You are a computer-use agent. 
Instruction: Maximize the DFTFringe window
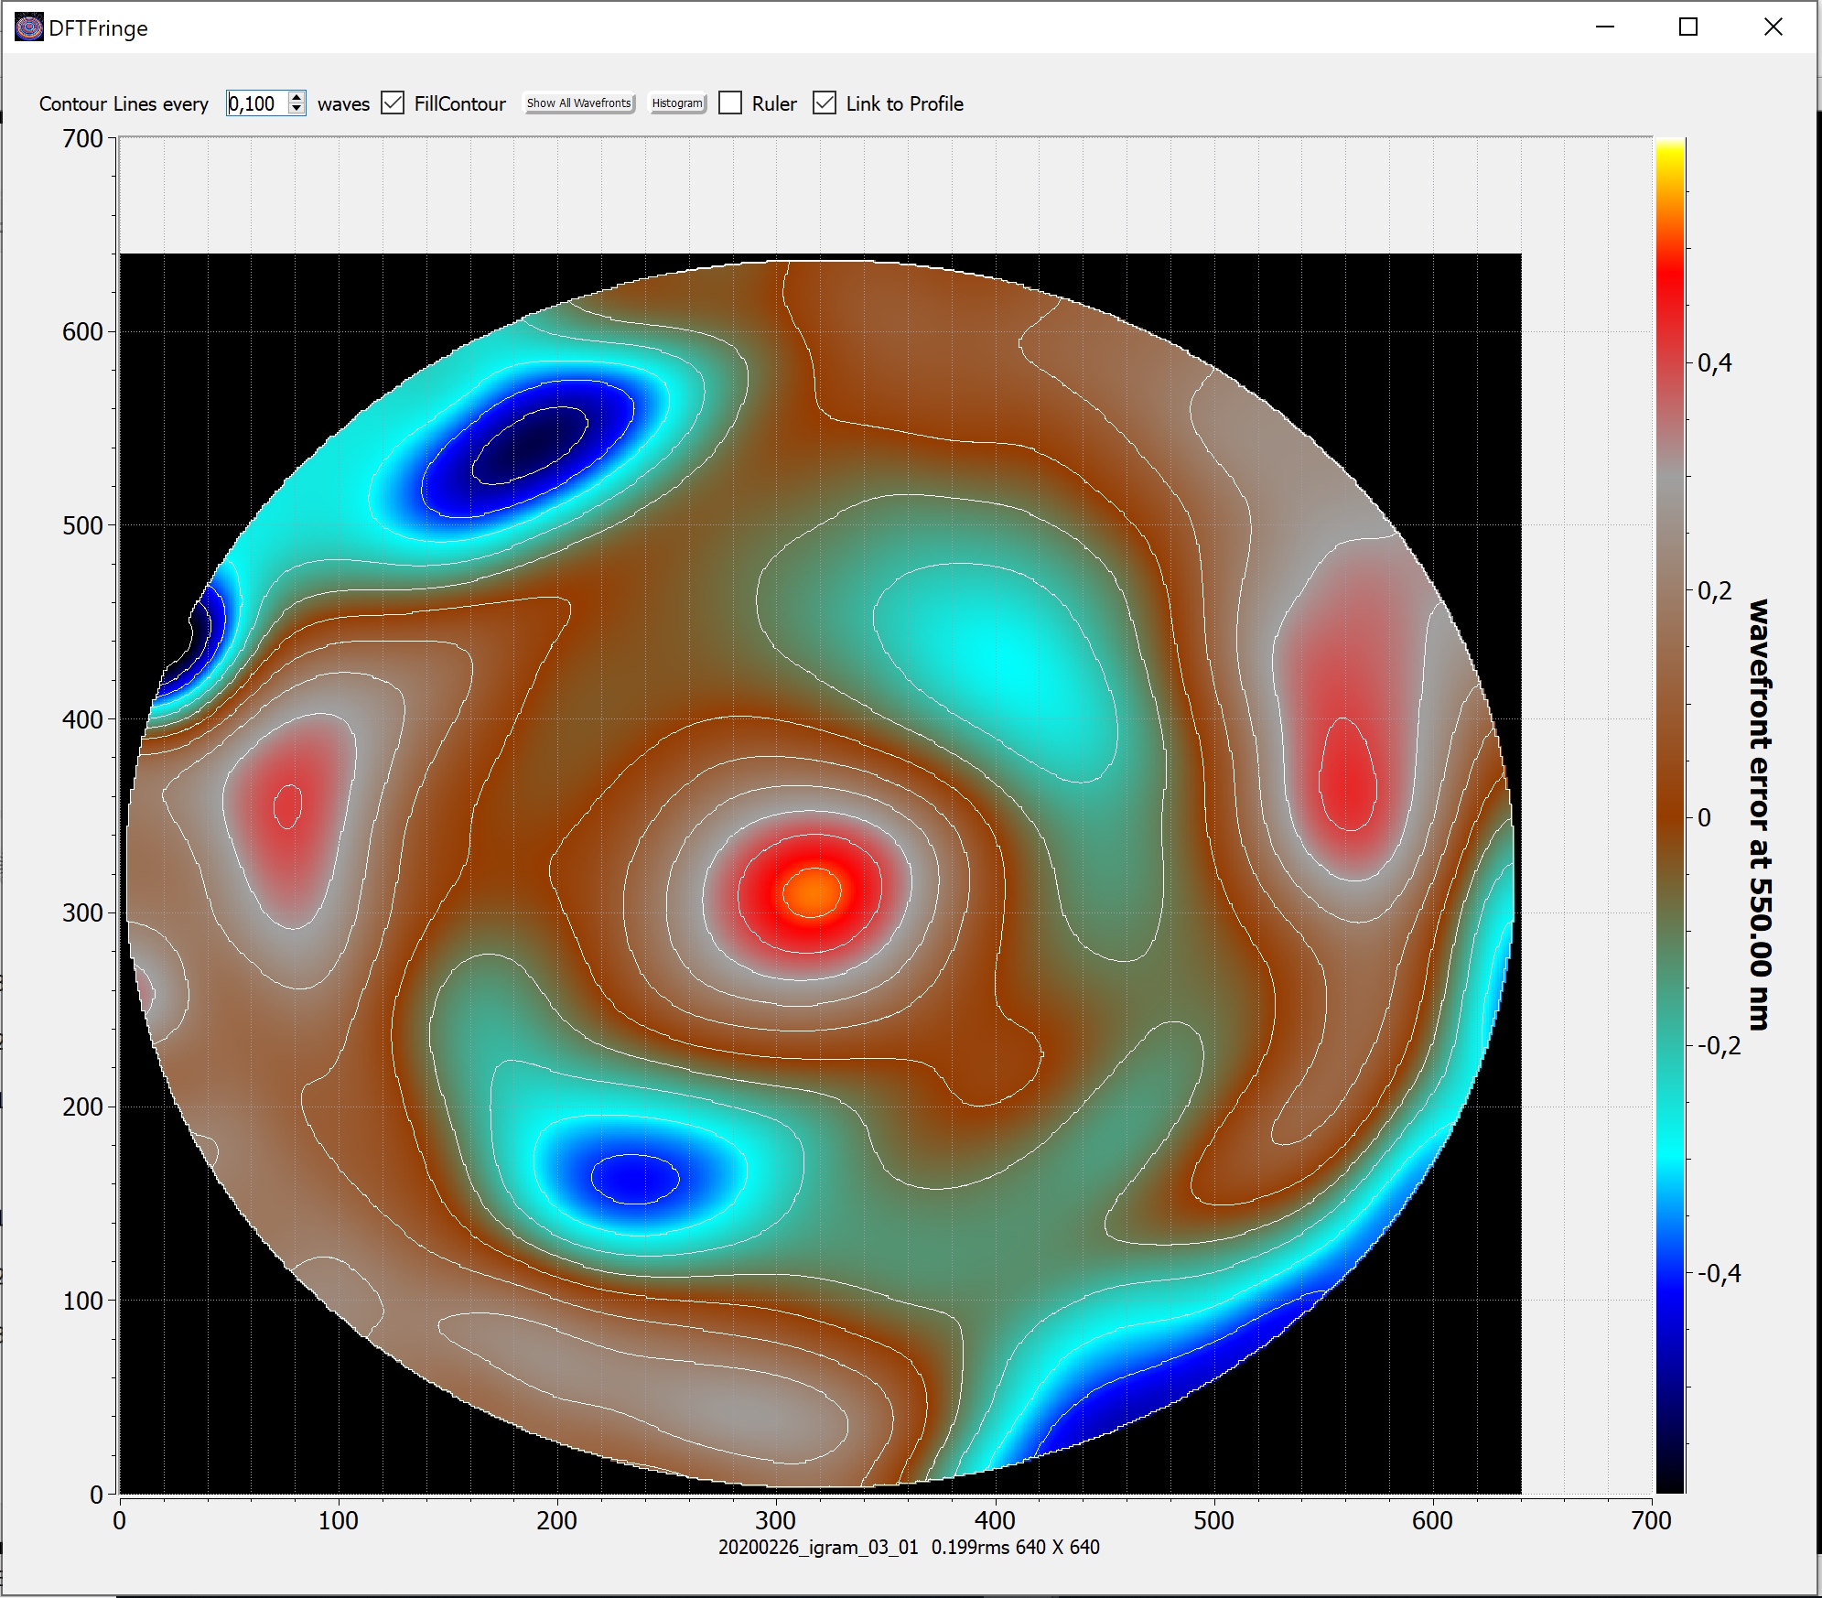pyautogui.click(x=1688, y=27)
